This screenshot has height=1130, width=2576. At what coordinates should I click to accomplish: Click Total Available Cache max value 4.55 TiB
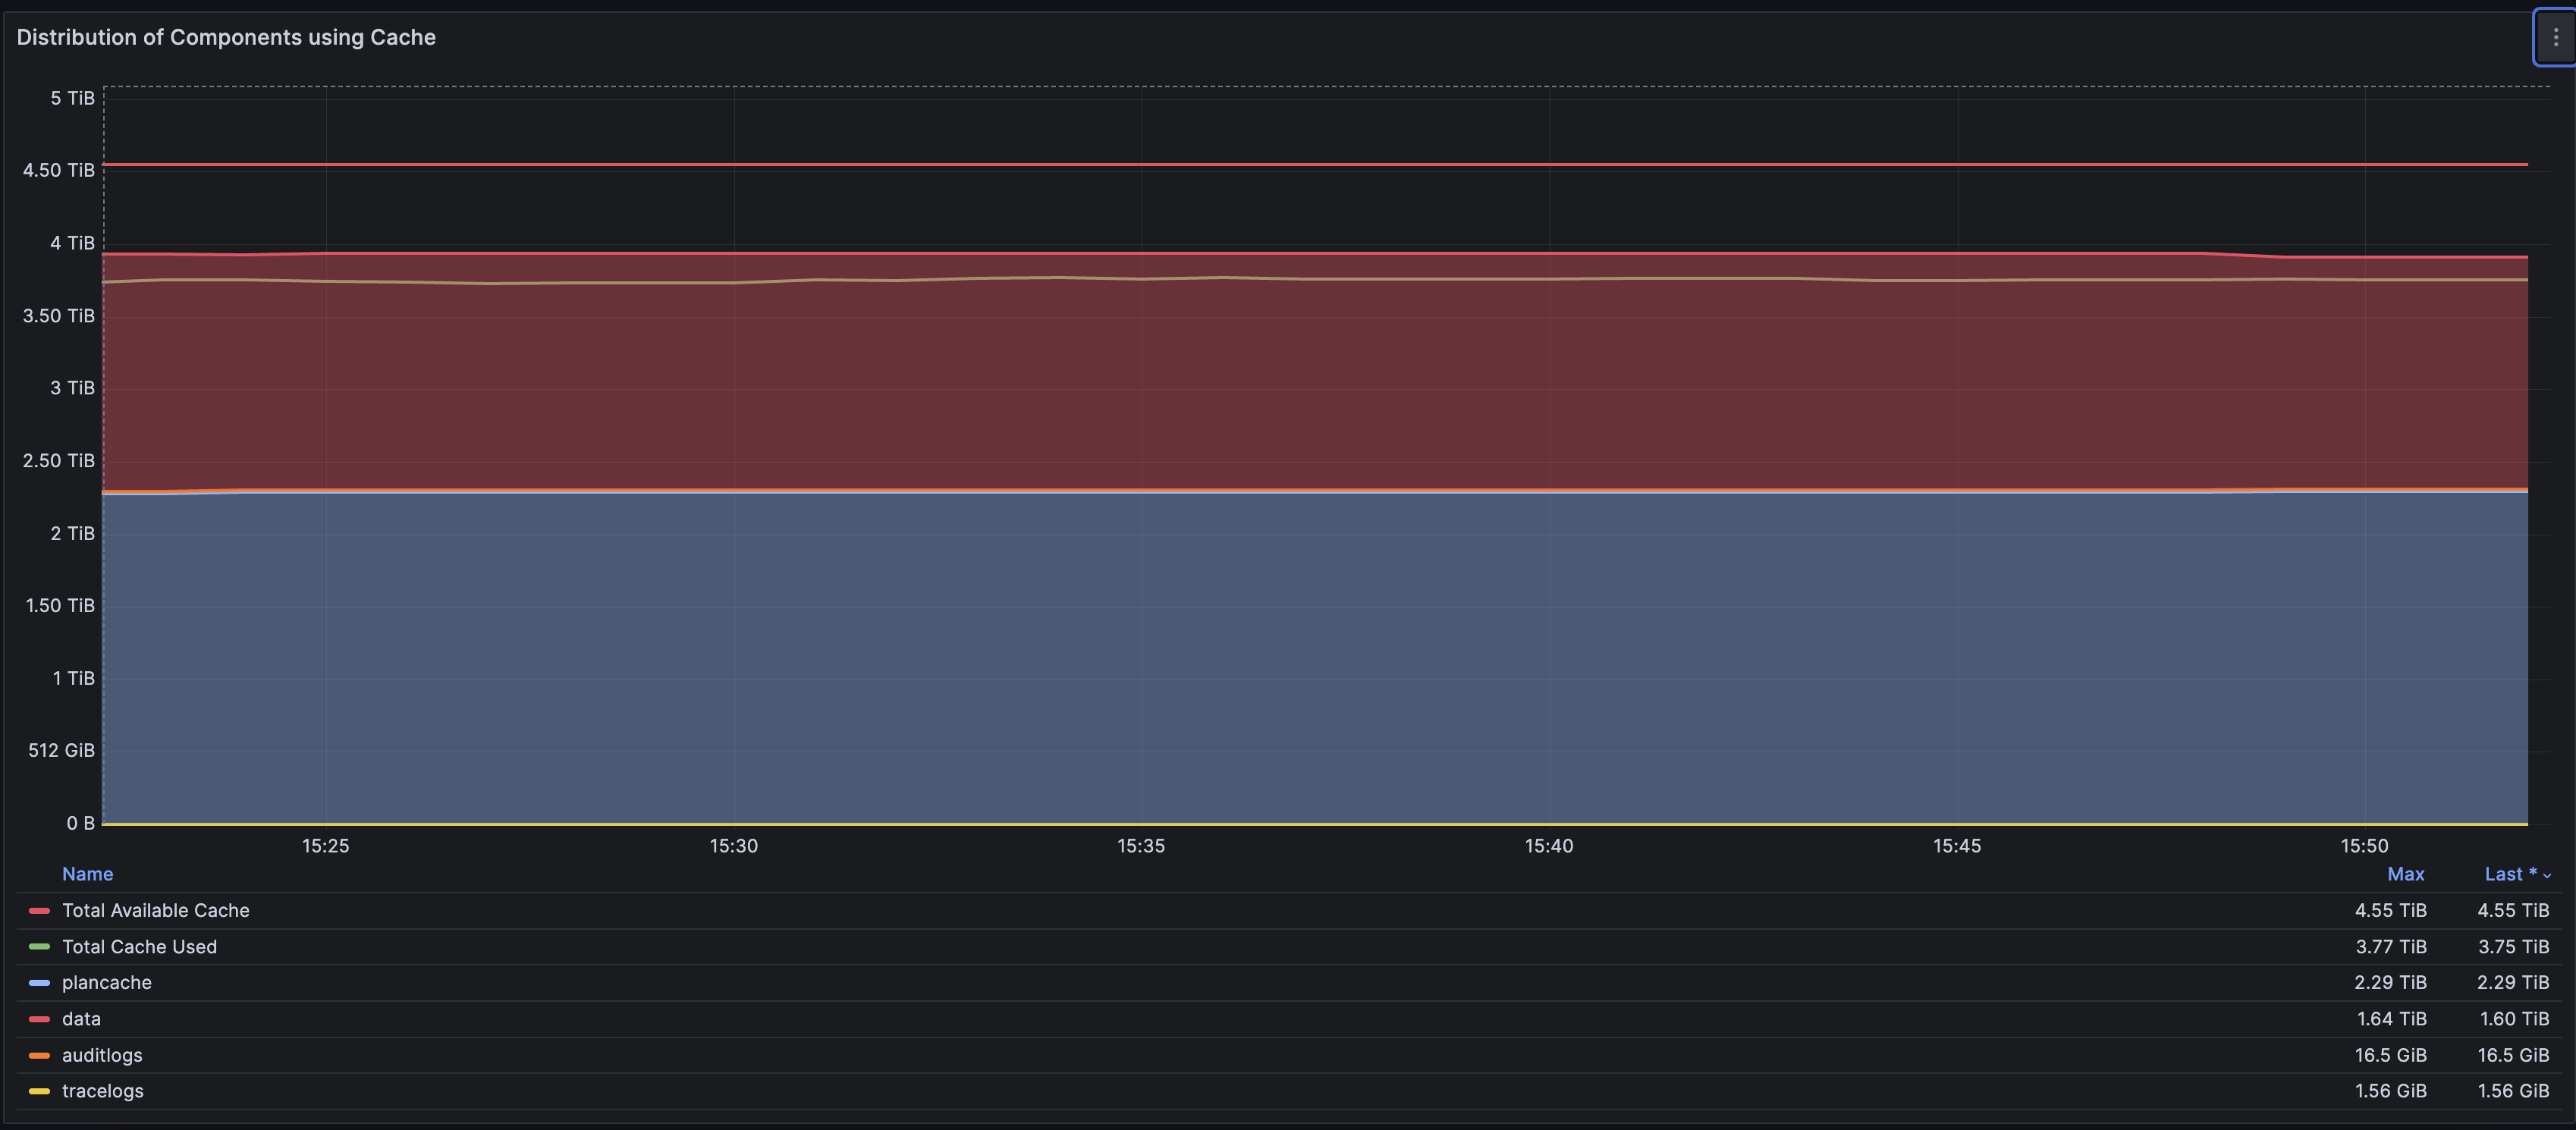pos(2390,910)
